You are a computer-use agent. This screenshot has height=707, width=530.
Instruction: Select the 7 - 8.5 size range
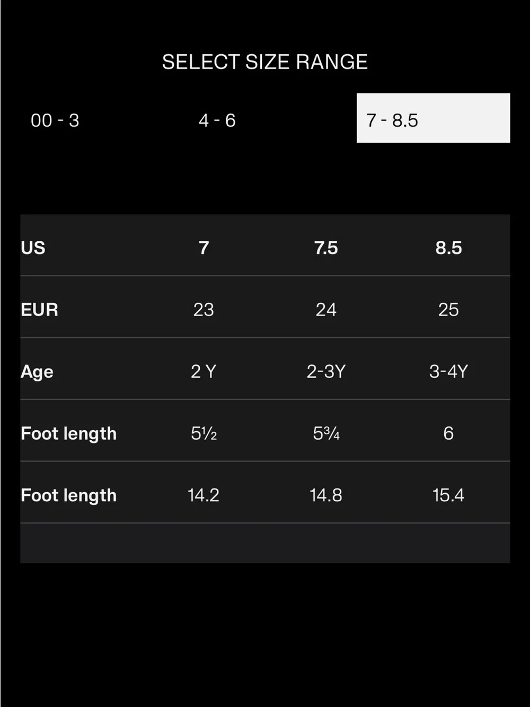(x=433, y=118)
